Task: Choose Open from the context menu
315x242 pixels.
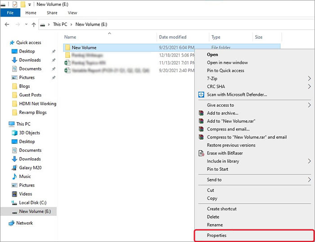Action: tap(212, 55)
